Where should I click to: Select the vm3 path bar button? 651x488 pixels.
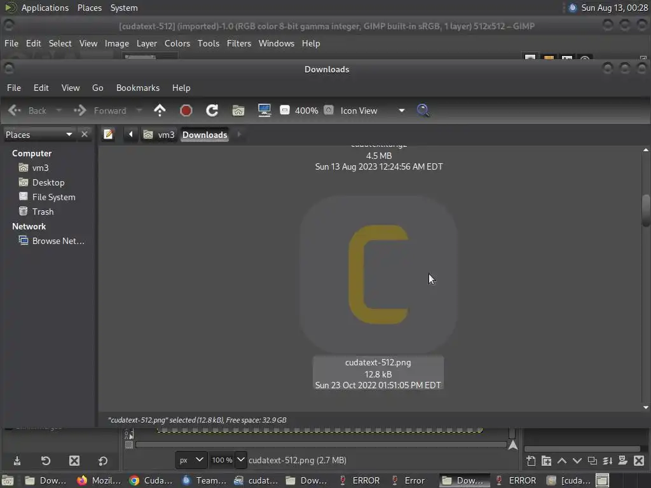pos(159,135)
